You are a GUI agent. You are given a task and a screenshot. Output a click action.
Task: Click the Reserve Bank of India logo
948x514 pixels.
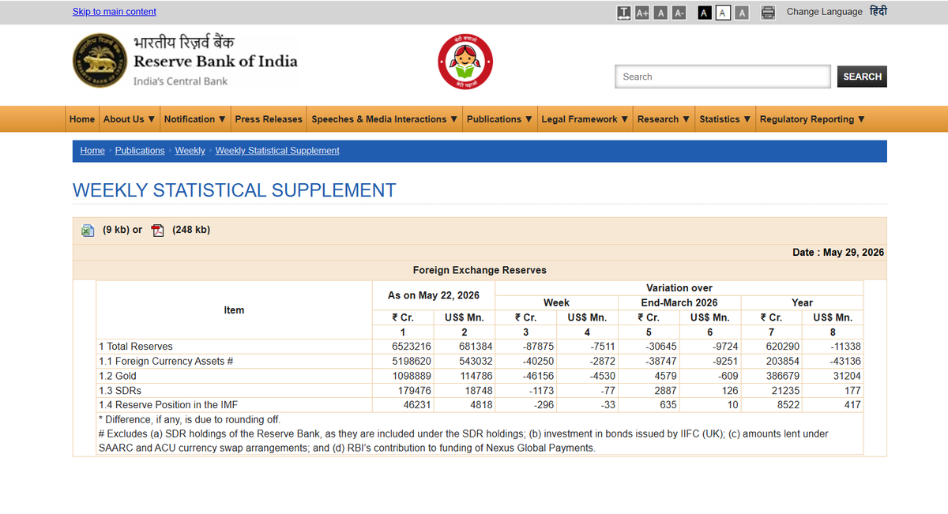[x=186, y=61]
